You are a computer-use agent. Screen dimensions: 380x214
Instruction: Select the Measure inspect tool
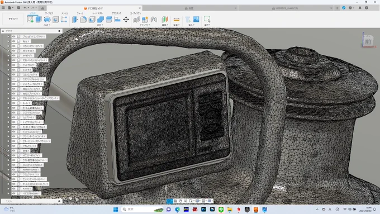tap(177, 20)
